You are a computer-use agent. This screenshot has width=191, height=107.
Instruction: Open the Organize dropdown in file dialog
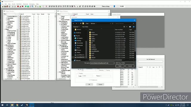click(x=76, y=27)
